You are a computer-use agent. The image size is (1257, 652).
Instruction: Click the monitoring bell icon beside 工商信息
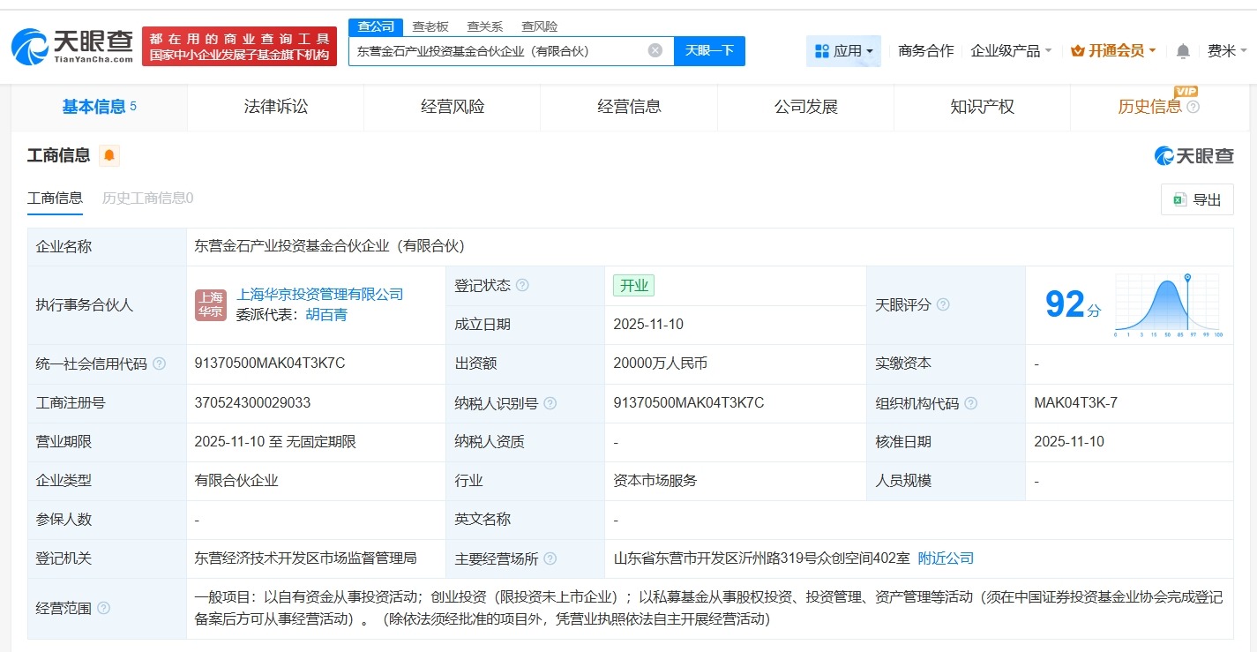tap(108, 154)
